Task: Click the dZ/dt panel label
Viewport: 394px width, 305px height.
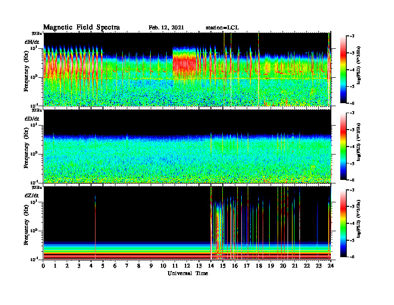Action: click(x=32, y=195)
